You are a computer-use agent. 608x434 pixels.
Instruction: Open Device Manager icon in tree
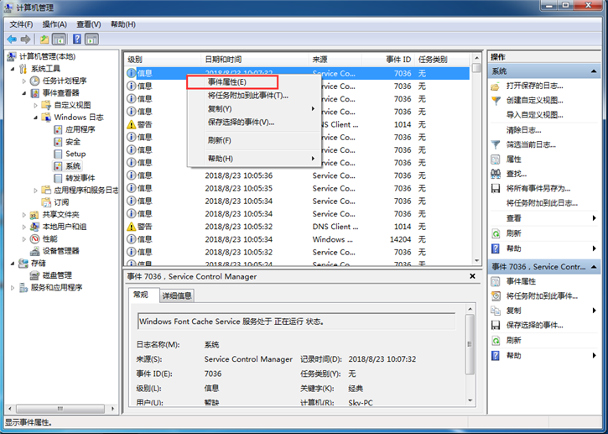pos(35,251)
